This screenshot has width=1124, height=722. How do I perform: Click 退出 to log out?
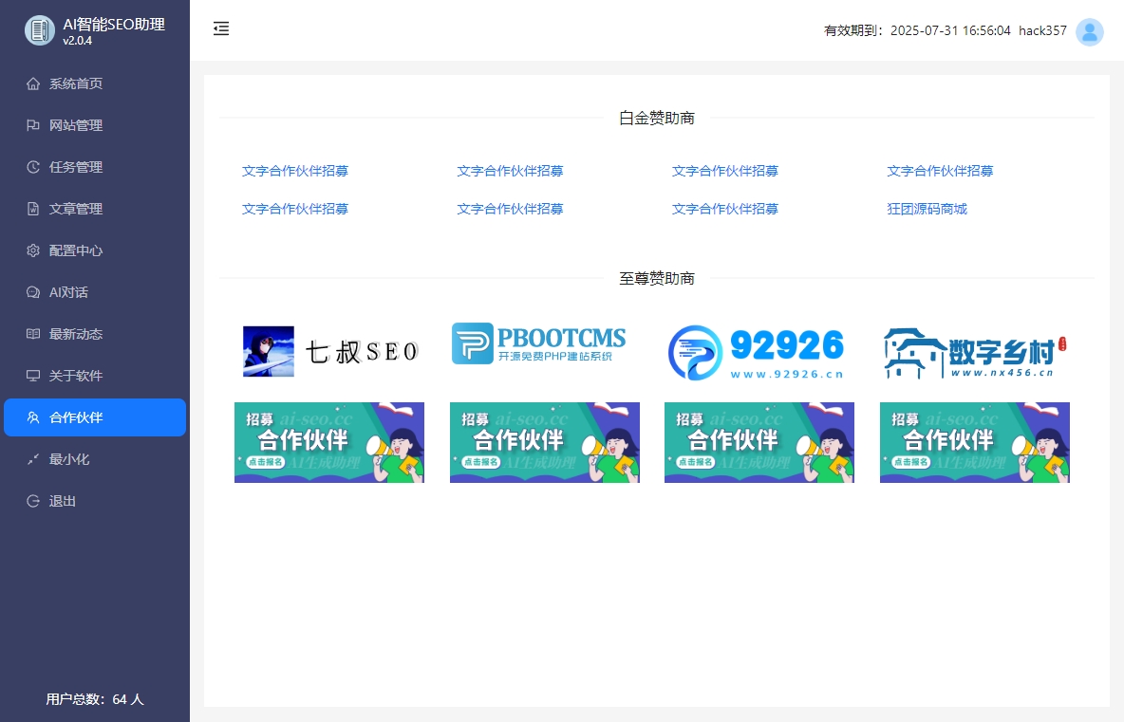[95, 501]
